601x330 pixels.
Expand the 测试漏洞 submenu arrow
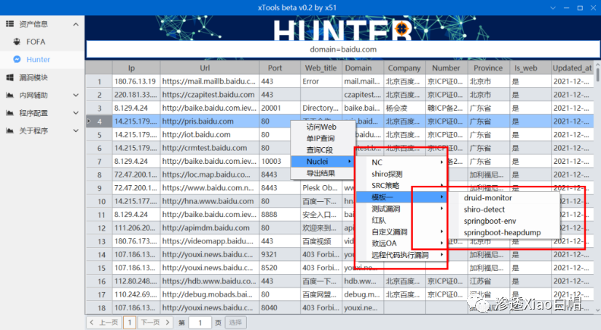tap(441, 208)
